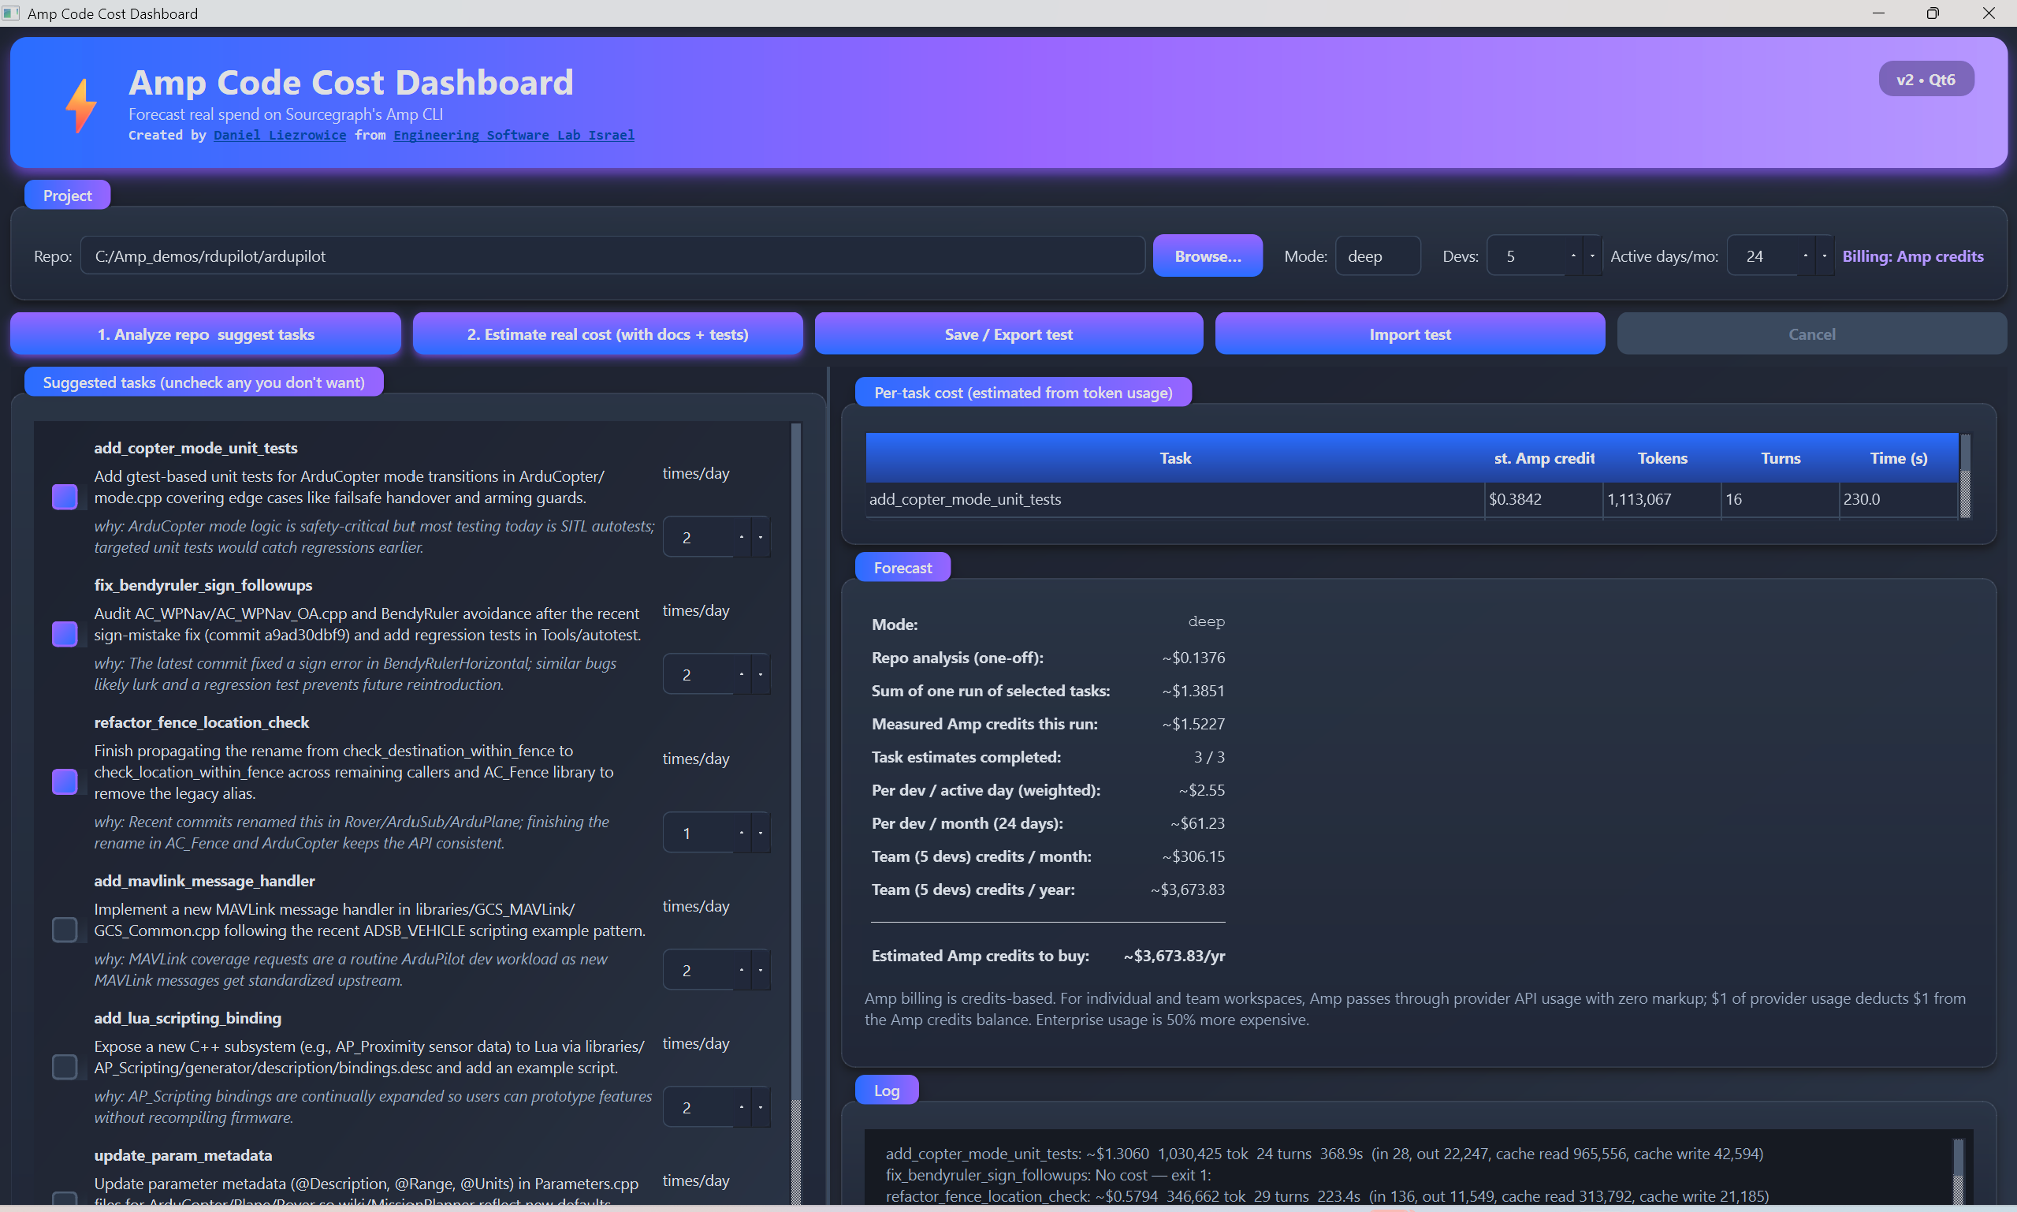The image size is (2017, 1212).
Task: Increment times/day for add_lua_scripting_binding
Action: coord(741,1107)
